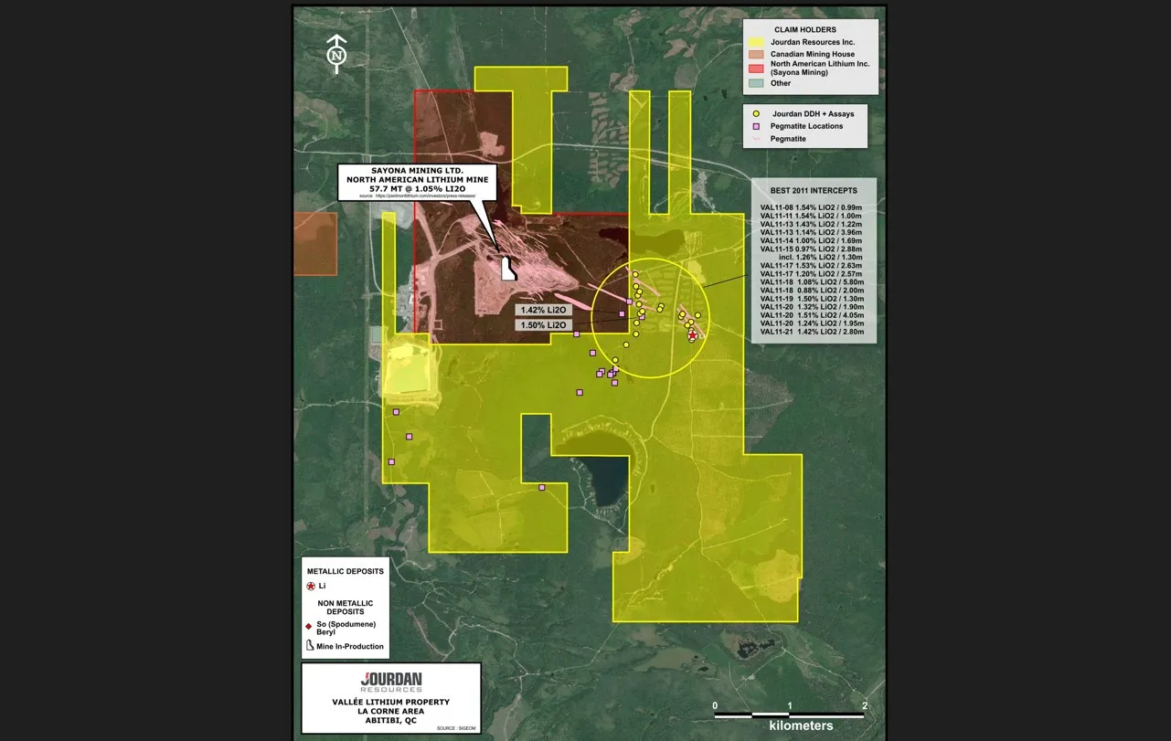Click the VAL11-17 1.20% intercept row
The width and height of the screenshot is (1171, 741).
[813, 274]
